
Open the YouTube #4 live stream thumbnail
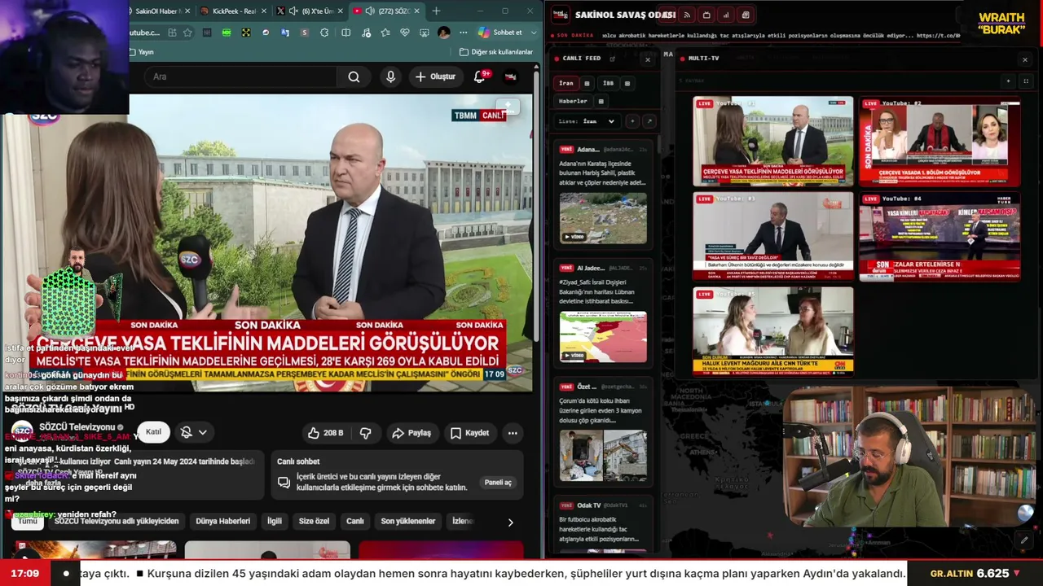point(940,237)
